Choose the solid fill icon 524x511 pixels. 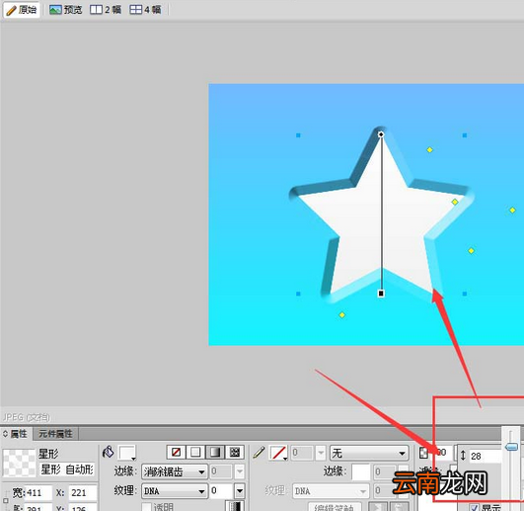195,453
